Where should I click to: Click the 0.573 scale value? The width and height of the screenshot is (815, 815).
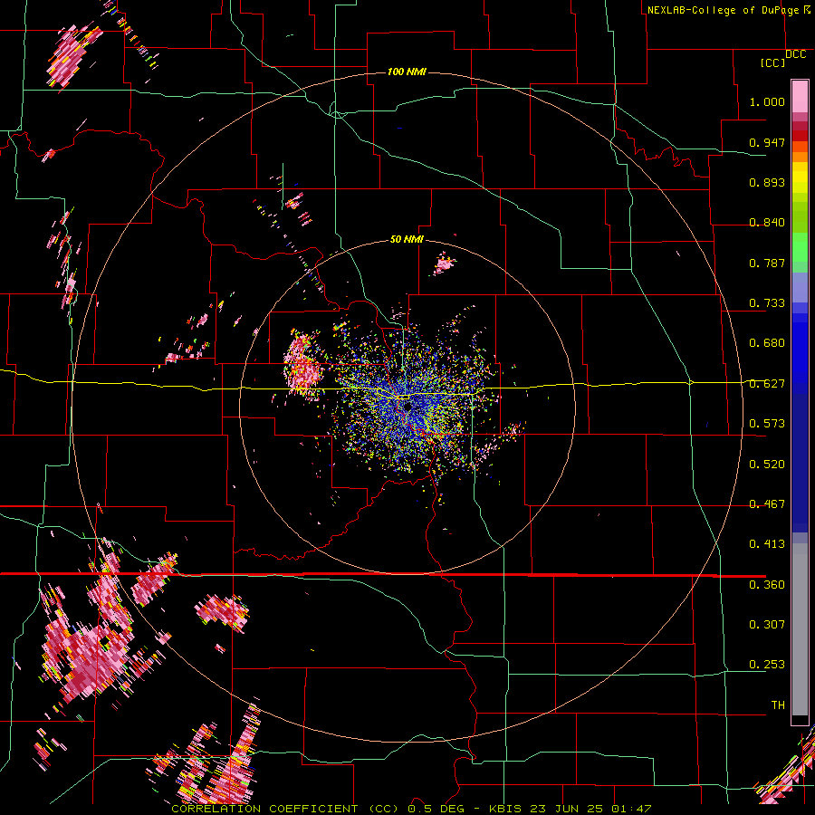click(767, 423)
